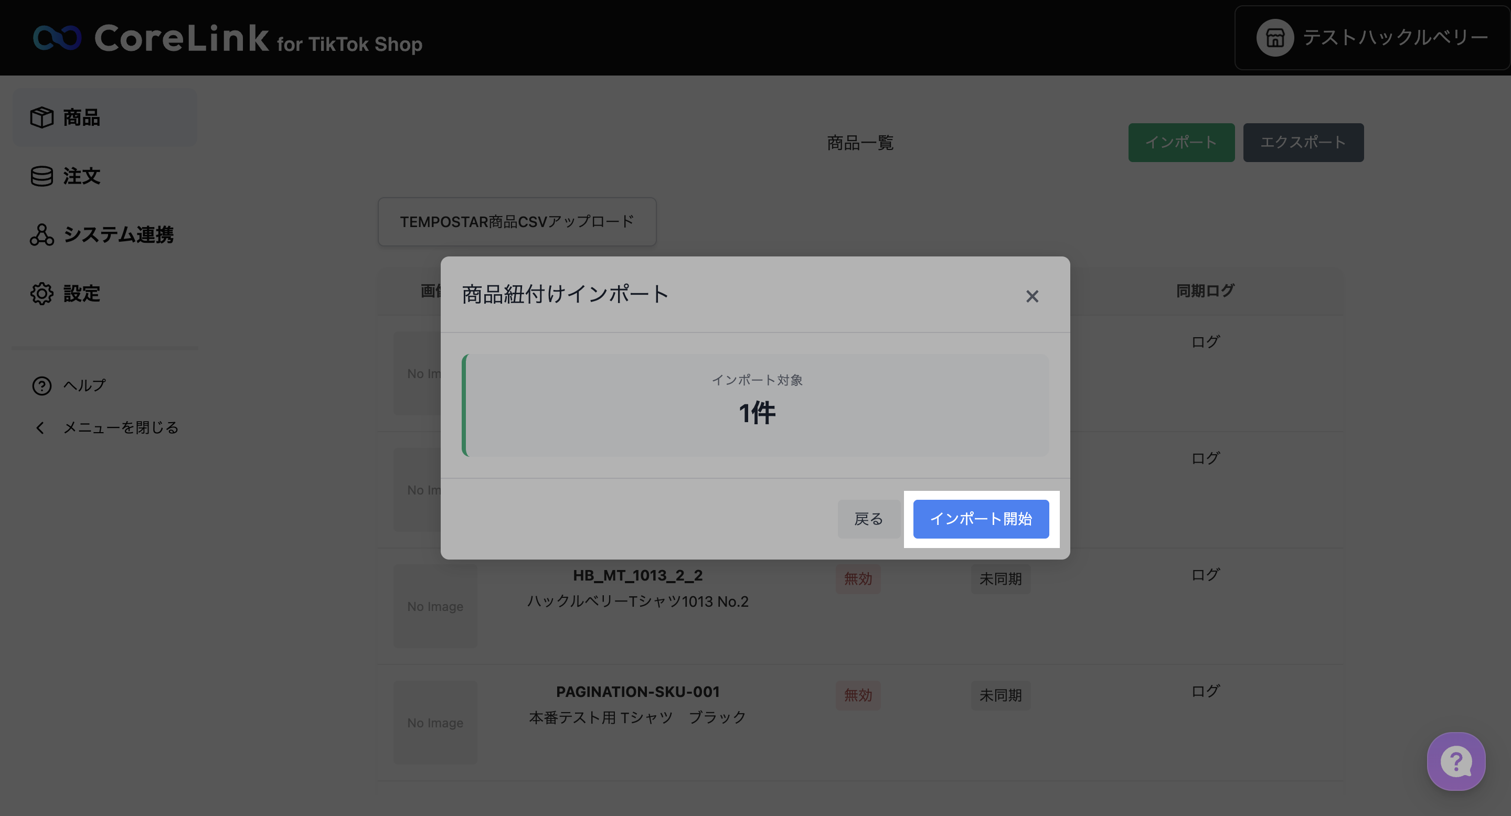This screenshot has width=1511, height=816.
Task: Close the 商品紐付けインポート dialog
Action: (1032, 296)
